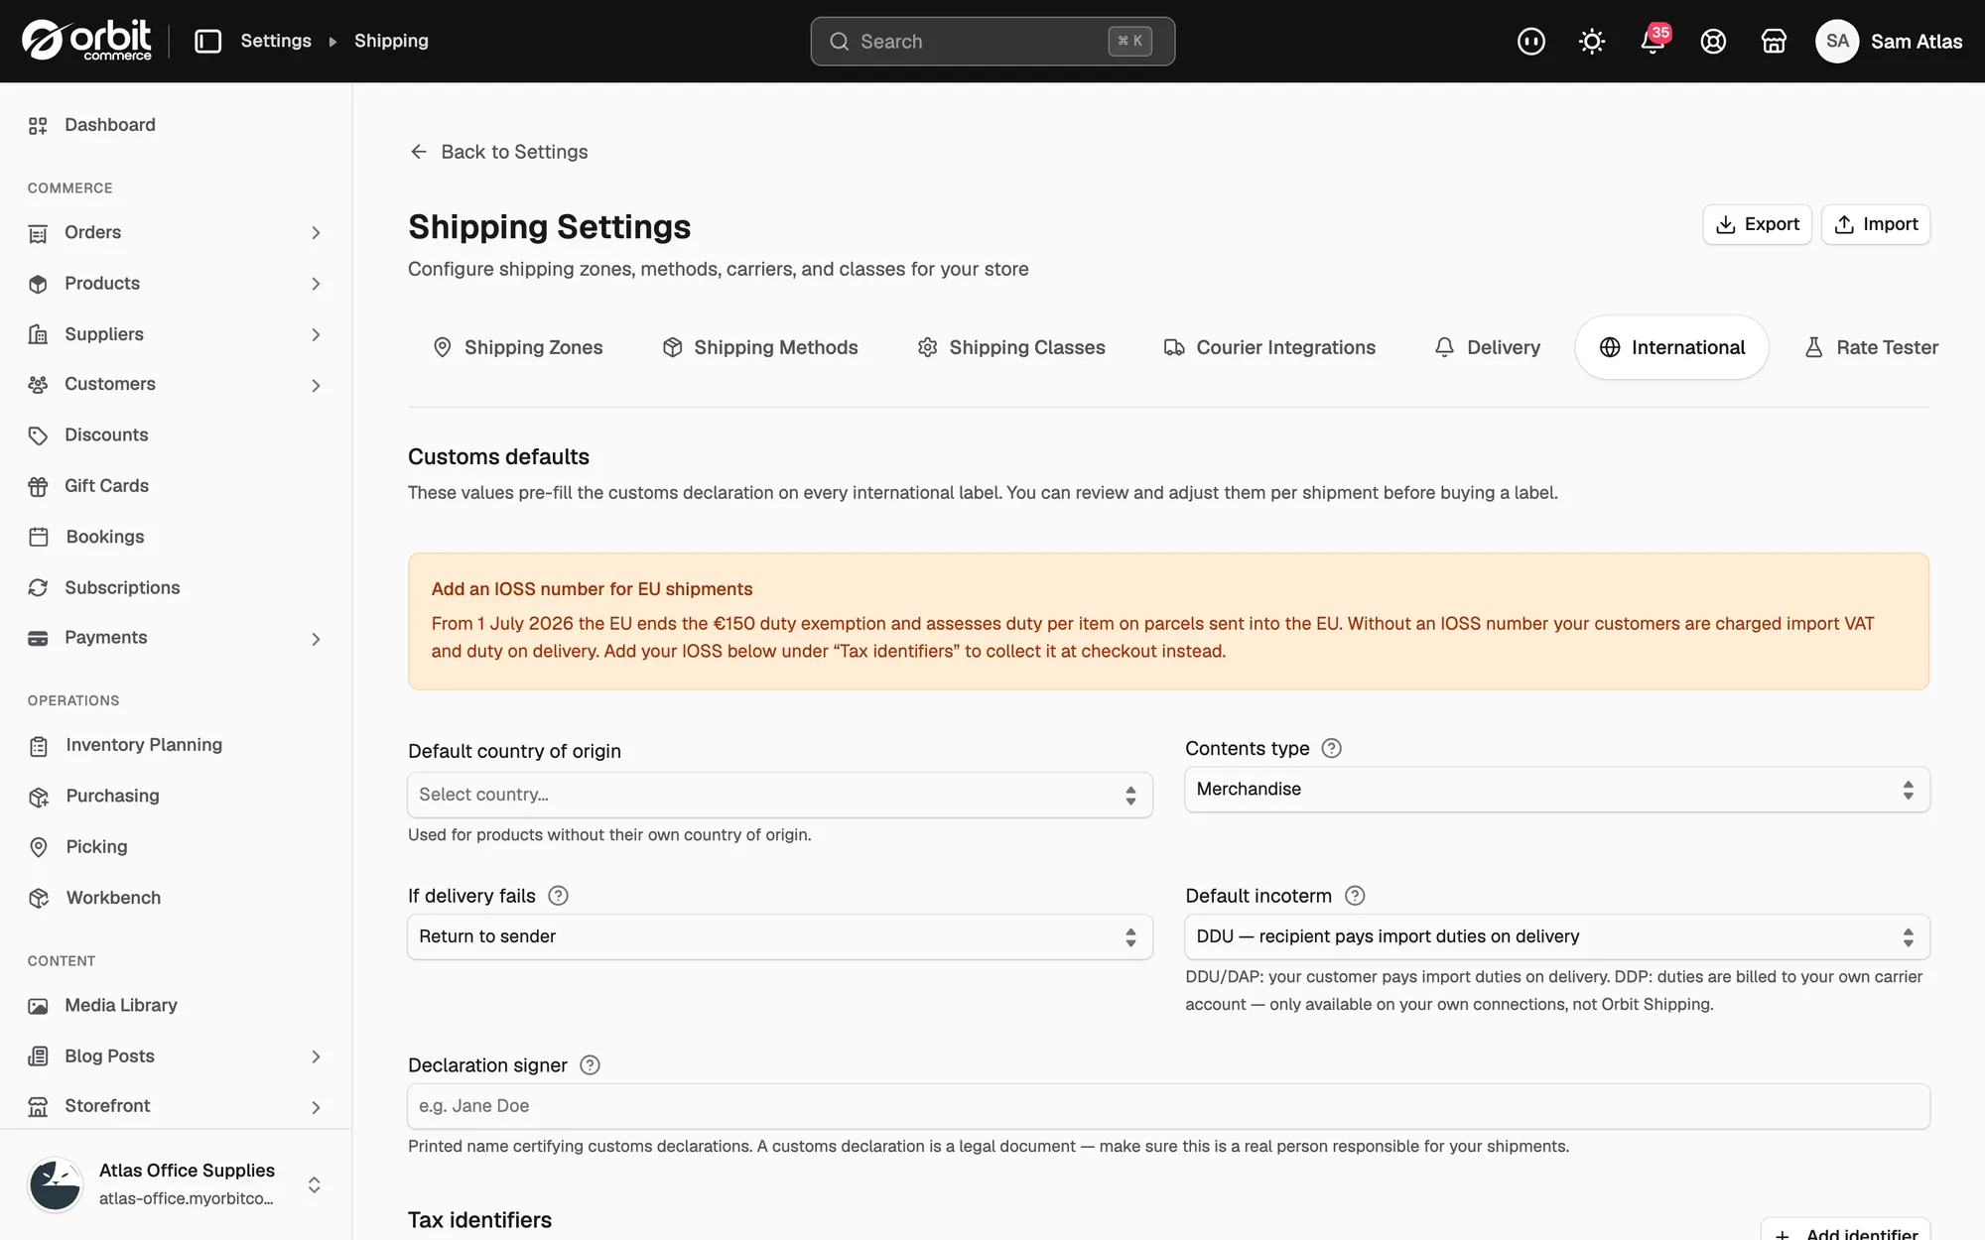Click Shipping breadcrumb in header
Image resolution: width=1985 pixels, height=1240 pixels.
coord(391,41)
